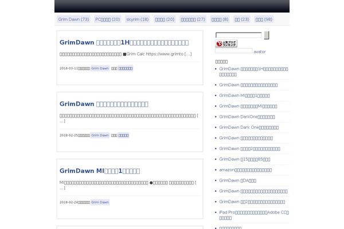Open sidebar link GrimDawn DA post

point(237,180)
